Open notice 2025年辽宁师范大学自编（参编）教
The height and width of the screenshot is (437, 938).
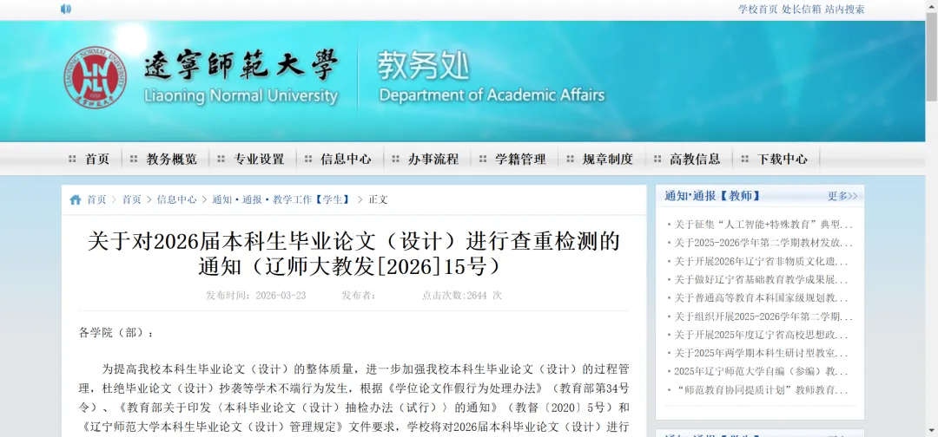click(x=763, y=371)
